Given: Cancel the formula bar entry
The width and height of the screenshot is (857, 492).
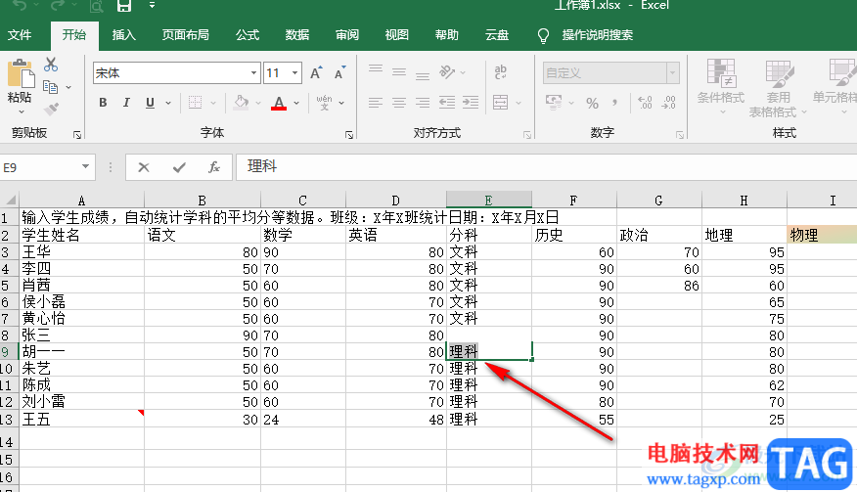Looking at the screenshot, I should click(x=144, y=167).
